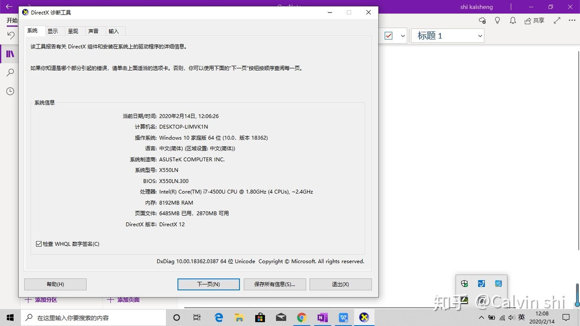Click 保存所有信息(S)... button
This screenshot has width=580, height=326.
275,284
